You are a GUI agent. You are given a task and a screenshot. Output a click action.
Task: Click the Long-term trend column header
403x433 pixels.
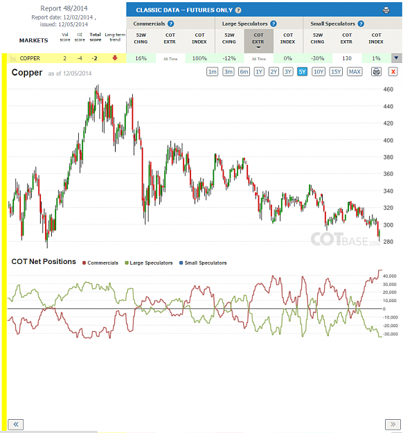pos(115,37)
